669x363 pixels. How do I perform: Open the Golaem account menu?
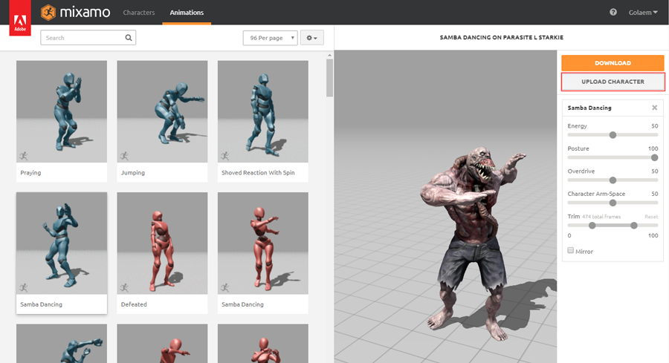[643, 13]
